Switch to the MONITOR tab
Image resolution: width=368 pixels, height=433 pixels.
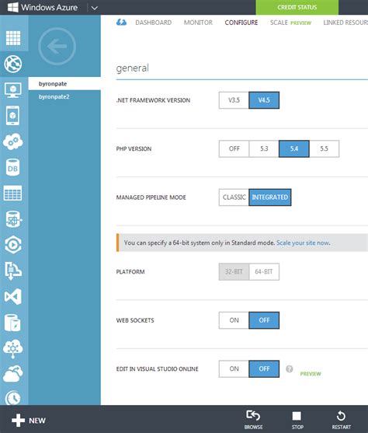[198, 23]
